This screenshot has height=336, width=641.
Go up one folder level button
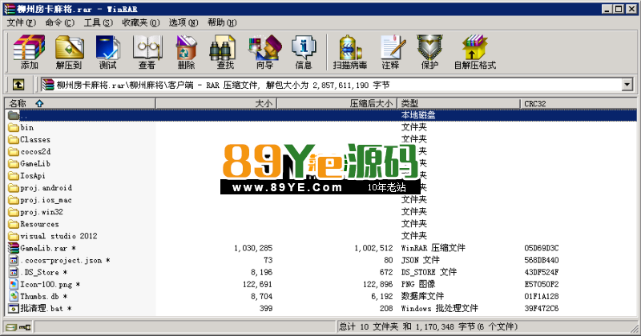(x=18, y=85)
